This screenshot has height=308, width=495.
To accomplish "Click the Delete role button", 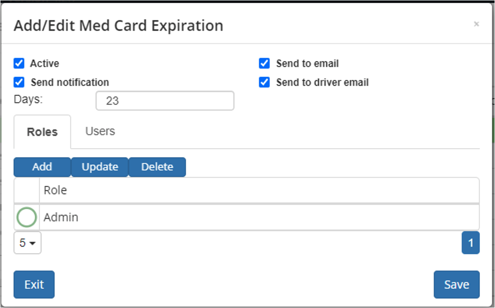I will (x=157, y=167).
